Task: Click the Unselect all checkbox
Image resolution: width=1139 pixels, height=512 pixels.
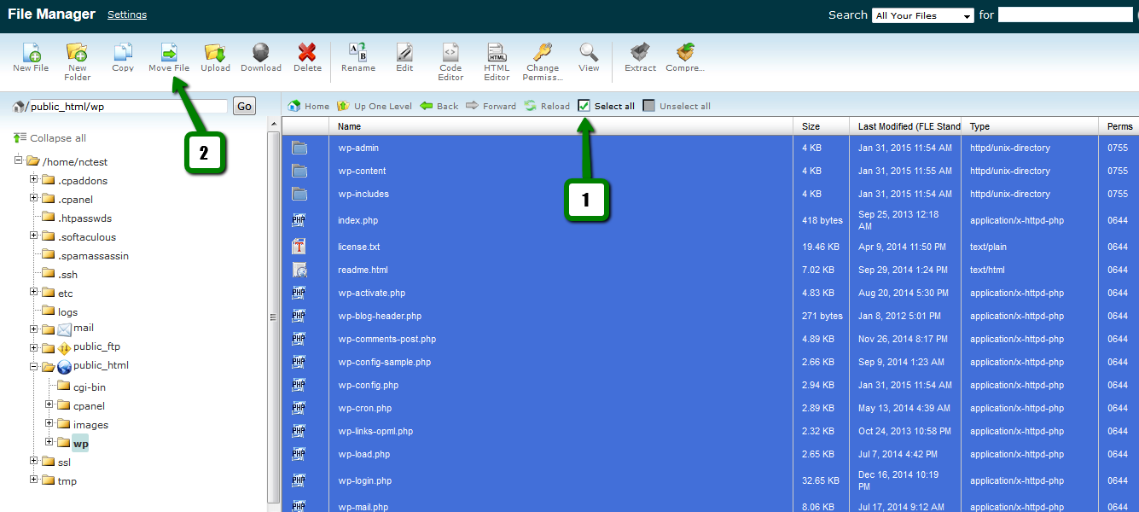Action: tap(649, 106)
